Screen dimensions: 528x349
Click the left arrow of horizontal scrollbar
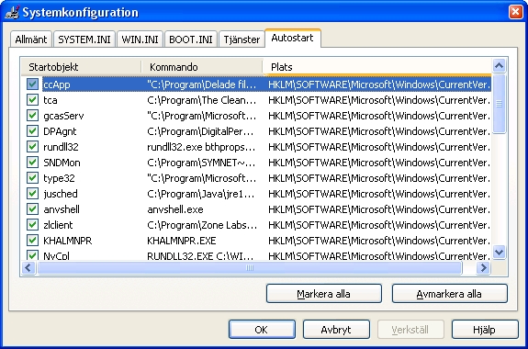click(29, 268)
